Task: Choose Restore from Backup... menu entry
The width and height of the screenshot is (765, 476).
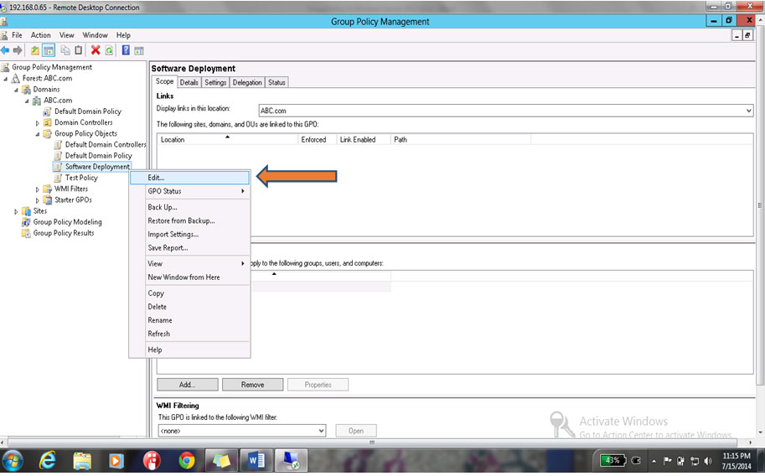Action: pos(190,220)
